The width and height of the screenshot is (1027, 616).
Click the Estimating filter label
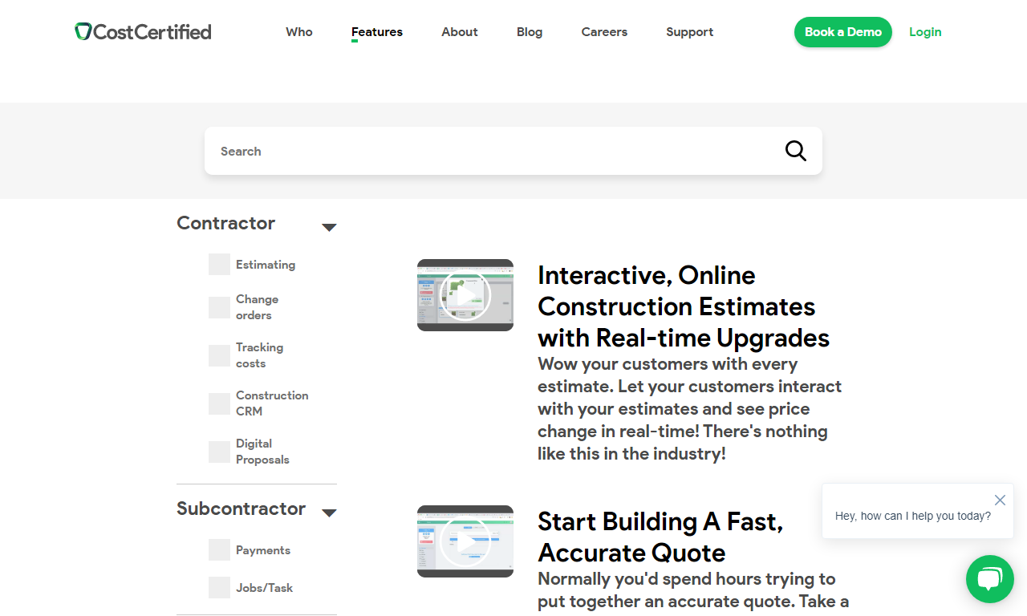click(x=266, y=265)
